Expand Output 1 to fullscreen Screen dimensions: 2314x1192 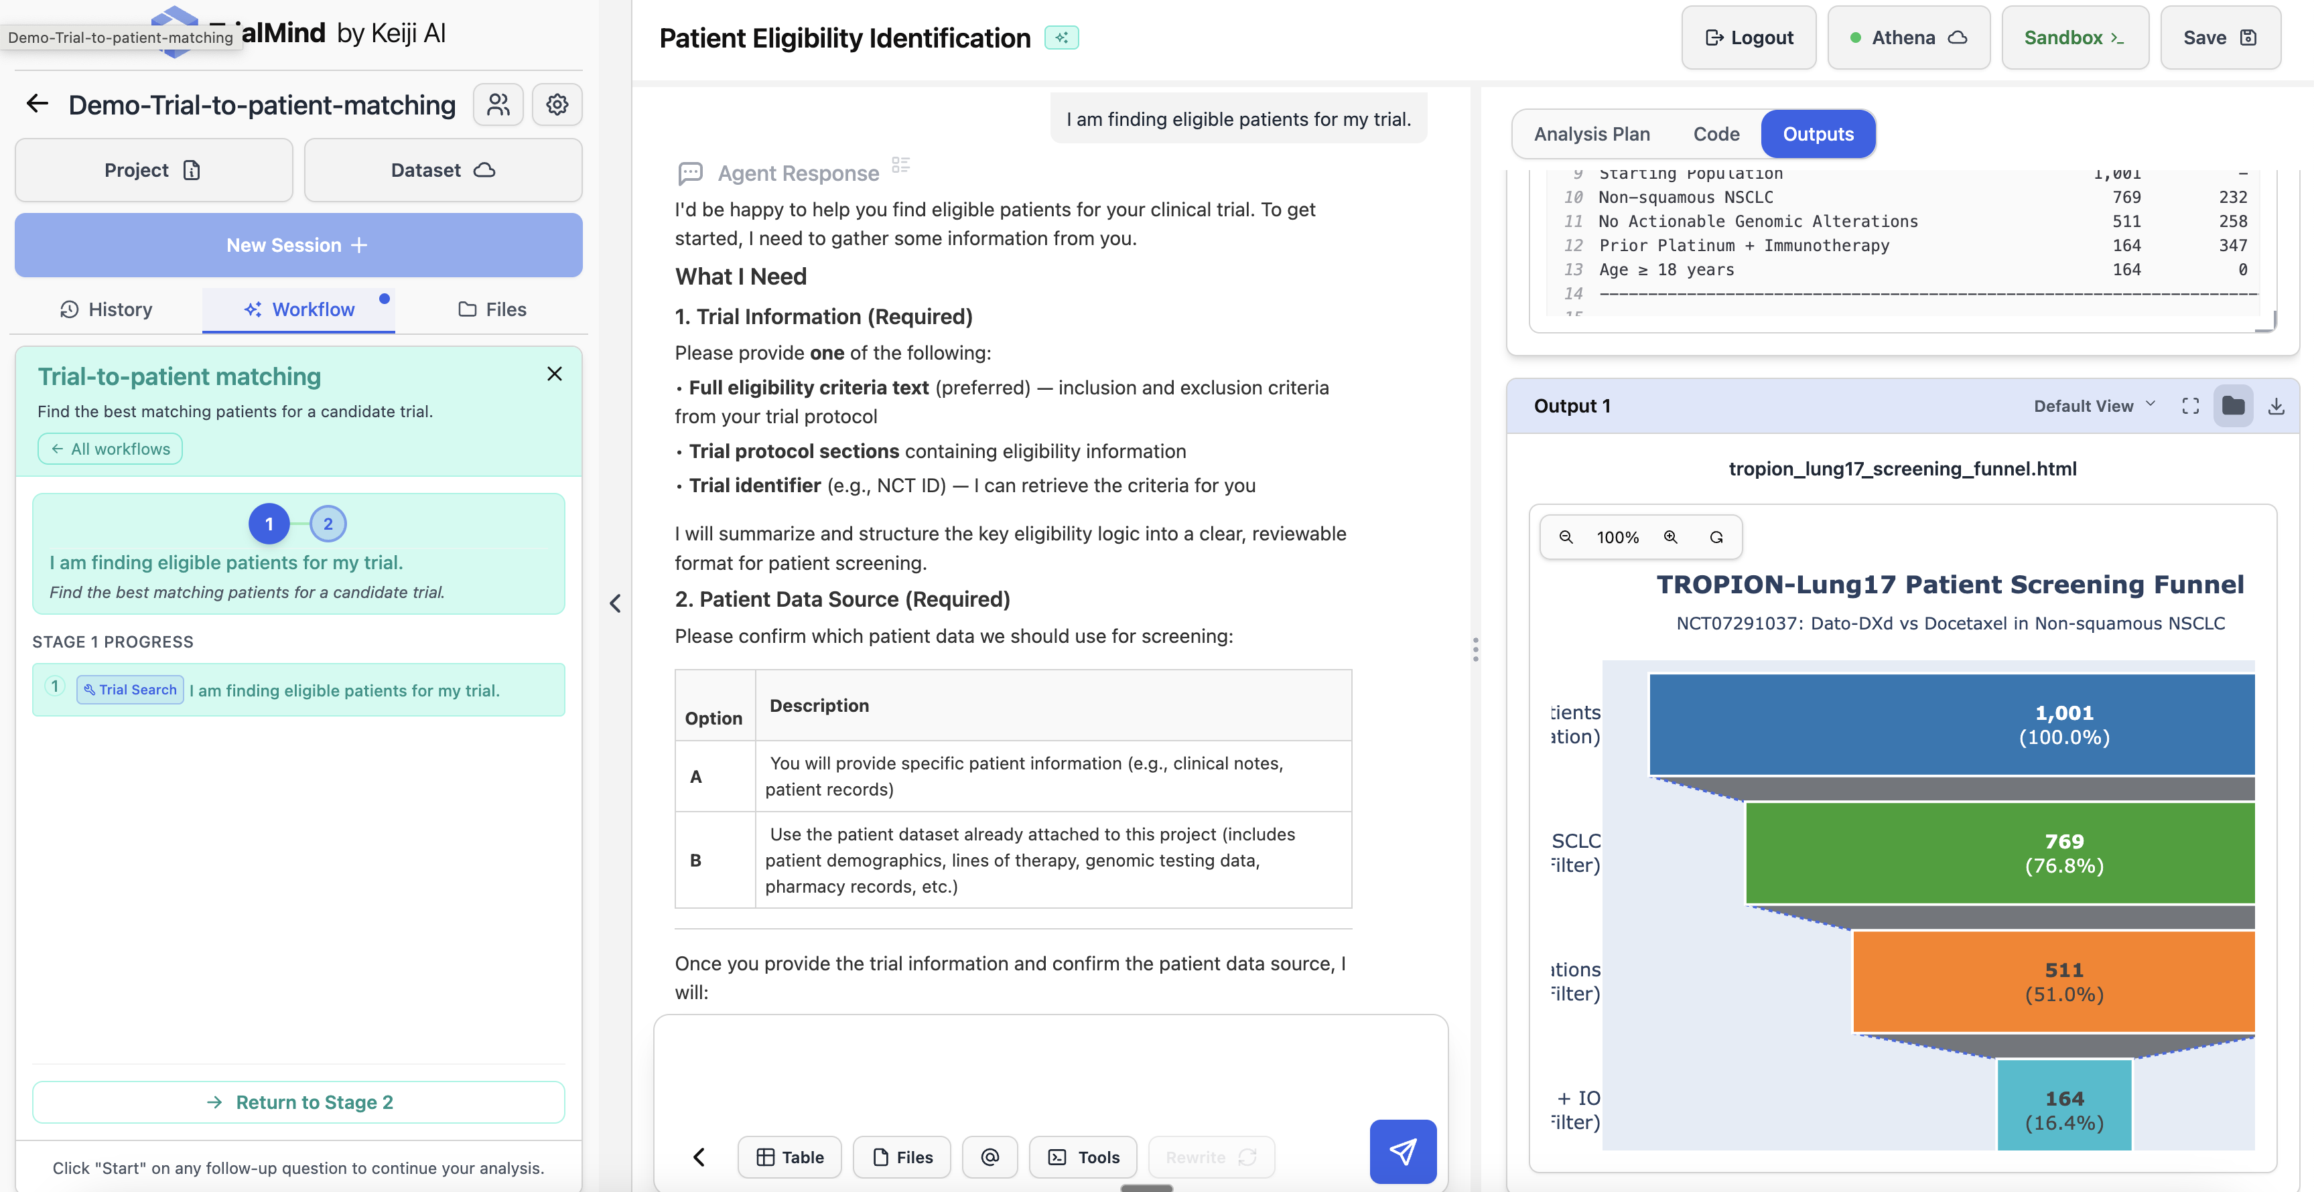point(2190,406)
